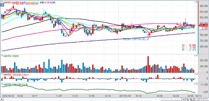The width and height of the screenshot is (209, 101).
Task: Zoom out the chart with minus magnifier
Action: point(188,99)
